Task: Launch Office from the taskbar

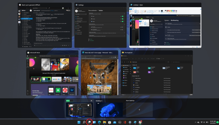Action: pos(125,122)
